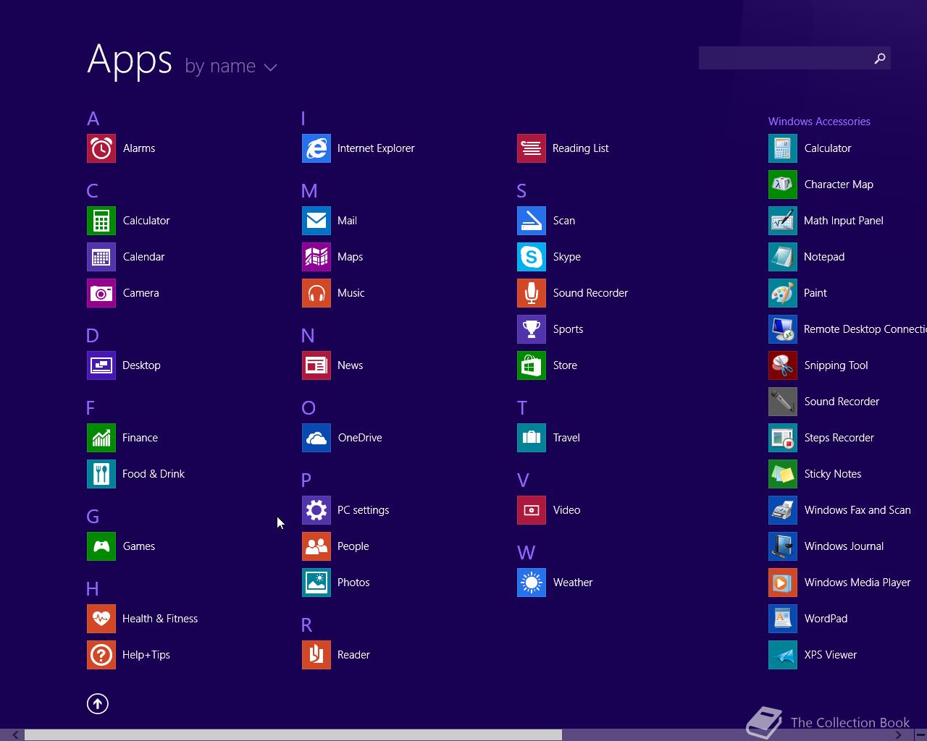Launch the green Calculator app tile
Image resolution: width=927 pixels, height=741 pixels.
pos(101,221)
